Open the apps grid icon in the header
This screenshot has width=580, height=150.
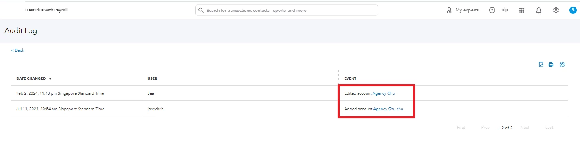(522, 10)
